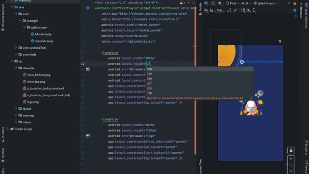
Task: Click the orange warning icon in designer toolbar
Action: pos(295,3)
